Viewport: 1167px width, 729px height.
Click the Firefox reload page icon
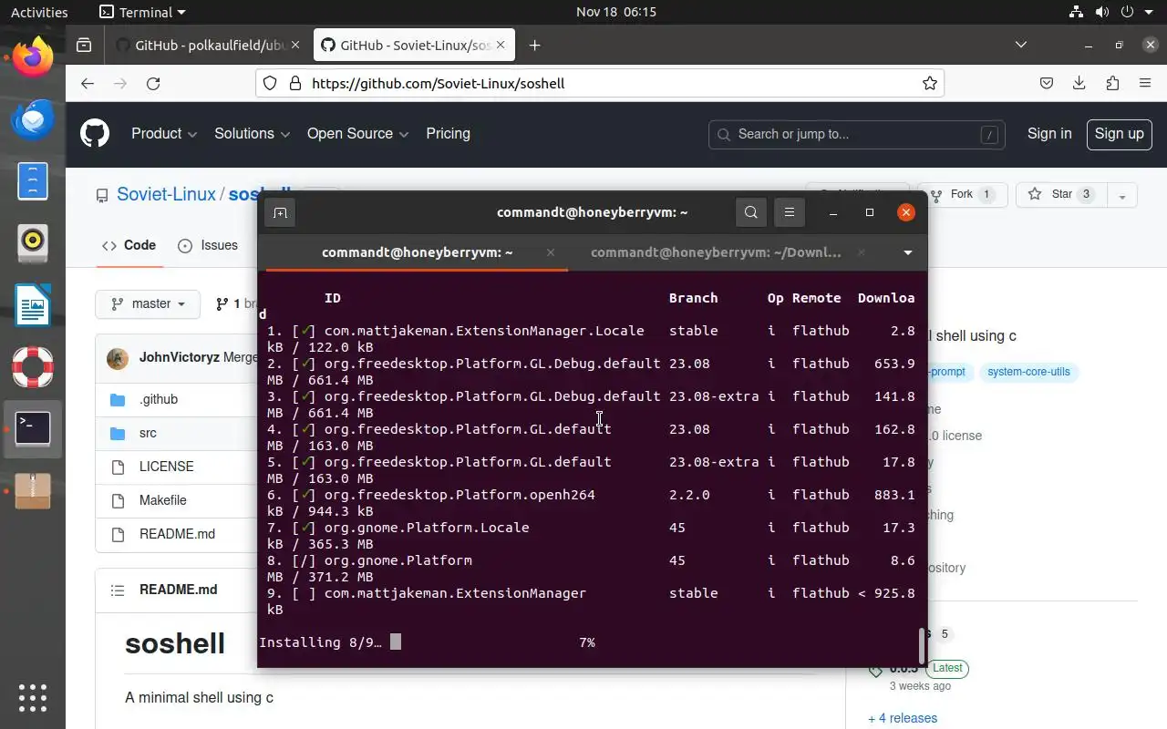(153, 83)
